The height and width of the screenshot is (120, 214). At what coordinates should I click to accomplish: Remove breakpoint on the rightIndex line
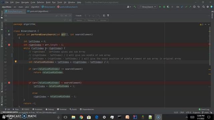point(9,45)
